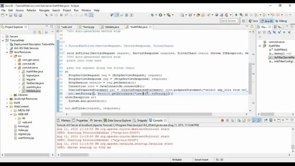Viewport: 295px width, 166px height.
Task: Open the Refactor menu
Action: pyautogui.click(x=31, y=10)
